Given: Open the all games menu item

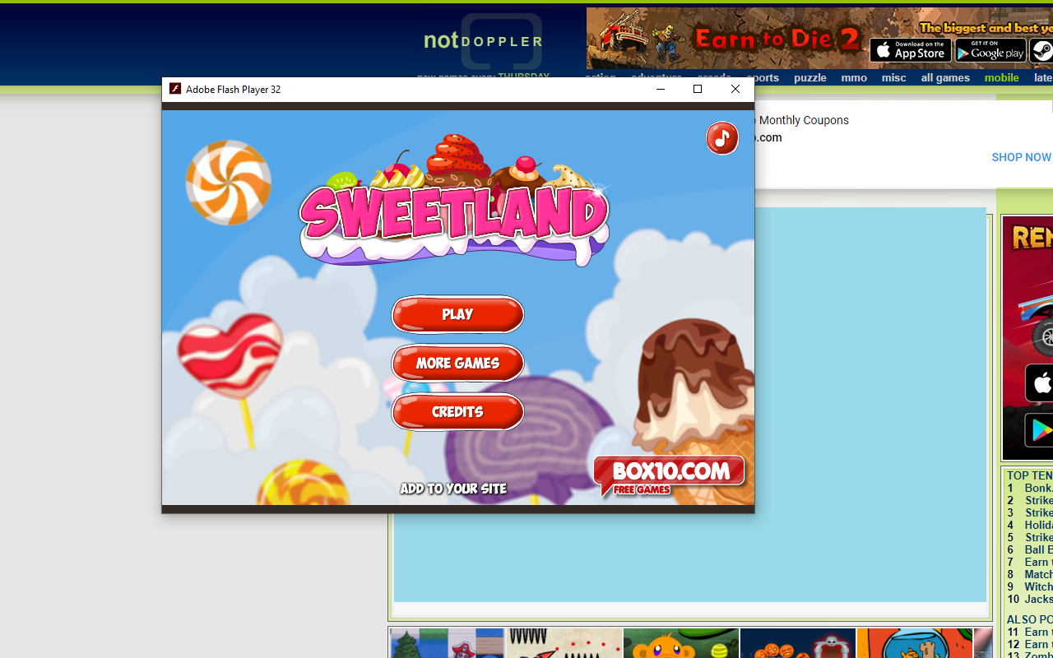Looking at the screenshot, I should (945, 78).
